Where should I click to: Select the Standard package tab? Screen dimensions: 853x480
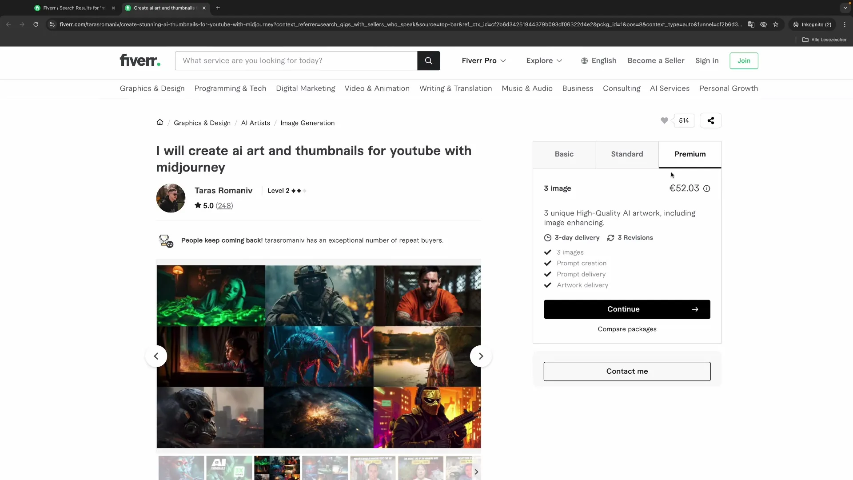pos(626,154)
